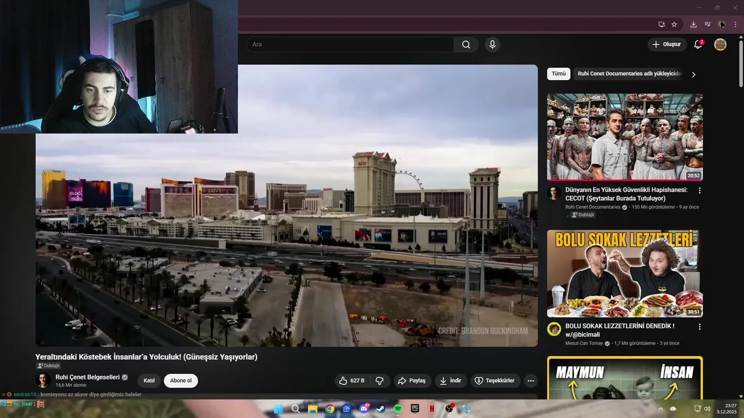Click Mesut Can Tomay channel name
The height and width of the screenshot is (418, 744).
(585, 344)
